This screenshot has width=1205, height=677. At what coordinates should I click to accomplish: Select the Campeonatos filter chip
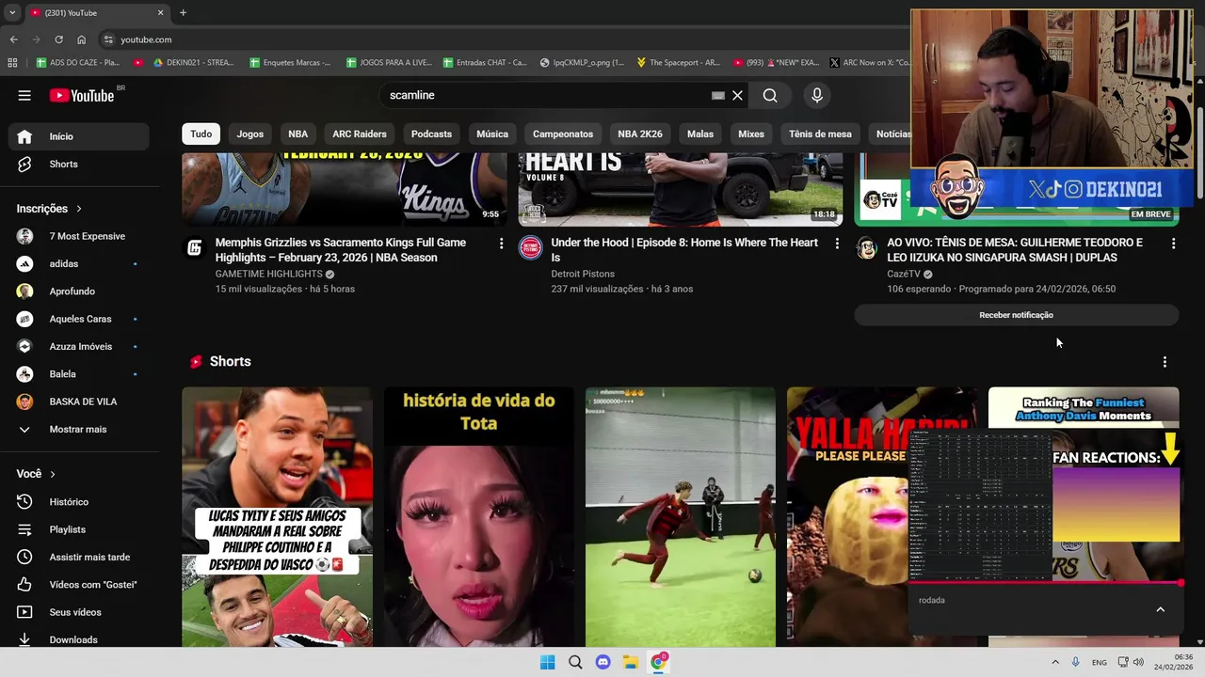click(x=563, y=134)
